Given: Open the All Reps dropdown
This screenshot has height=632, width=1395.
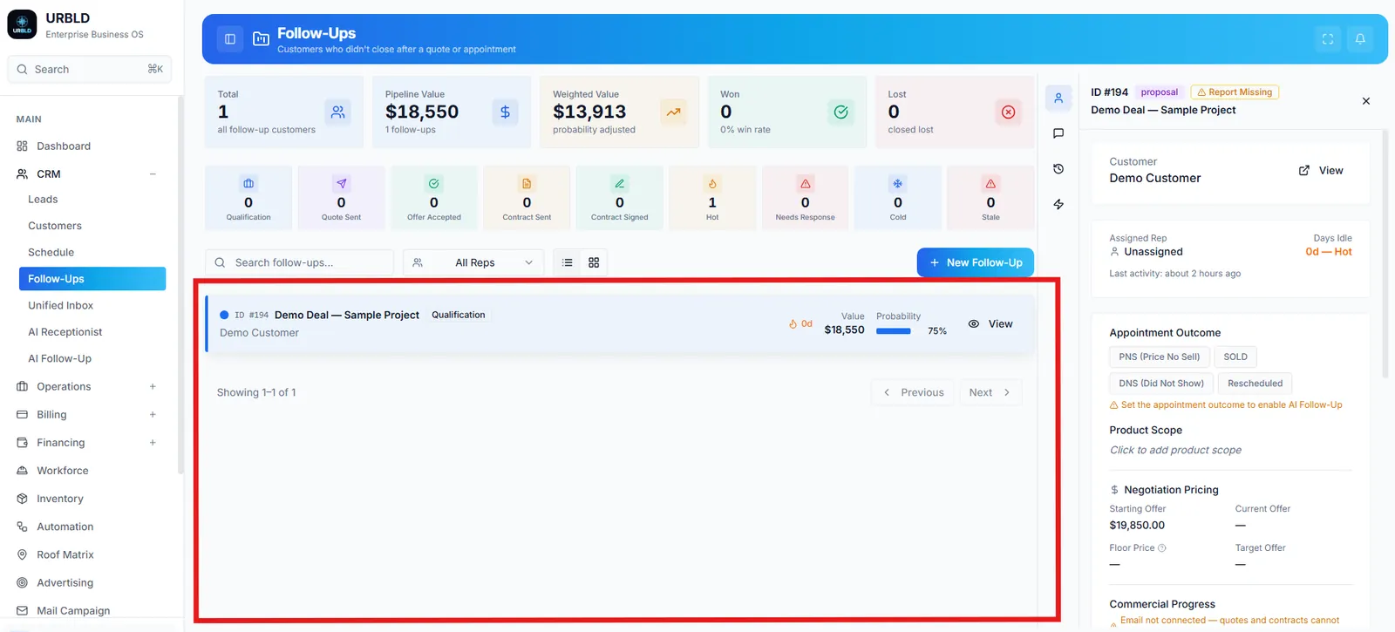Looking at the screenshot, I should pos(473,262).
